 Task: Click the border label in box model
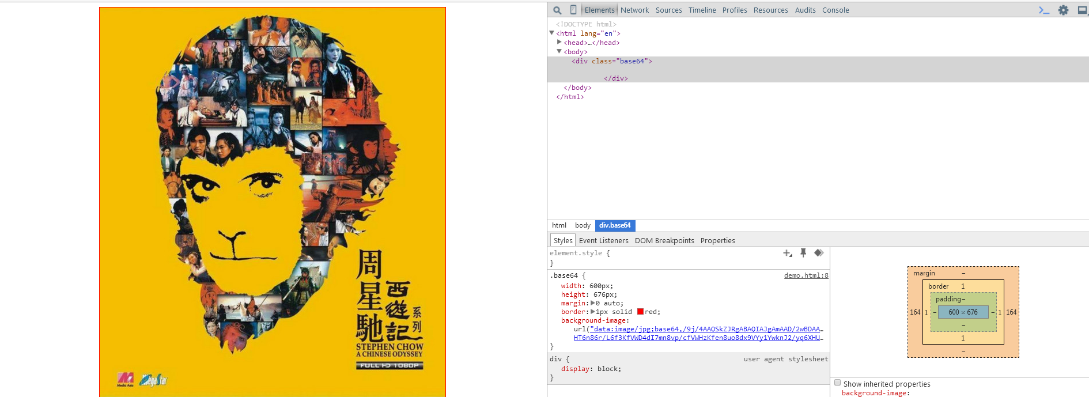pyautogui.click(x=938, y=286)
